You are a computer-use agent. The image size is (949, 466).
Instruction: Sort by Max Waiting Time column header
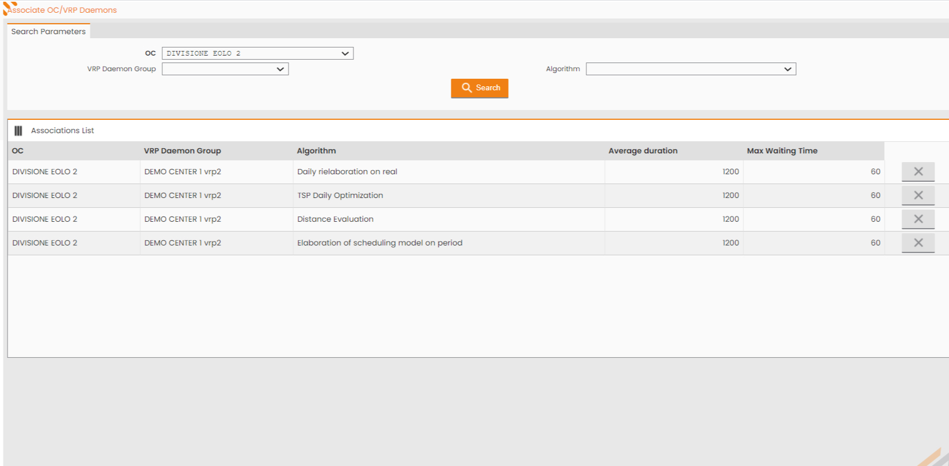pyautogui.click(x=814, y=151)
